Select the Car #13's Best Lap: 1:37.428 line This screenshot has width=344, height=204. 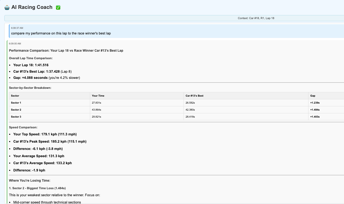pyautogui.click(x=42, y=72)
